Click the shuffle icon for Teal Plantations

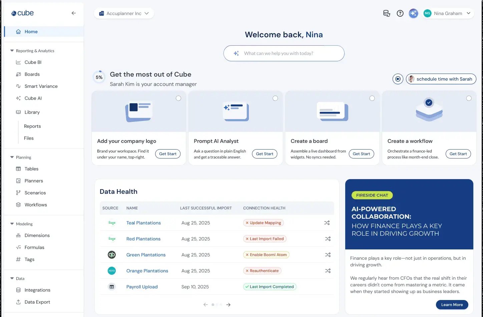[327, 223]
